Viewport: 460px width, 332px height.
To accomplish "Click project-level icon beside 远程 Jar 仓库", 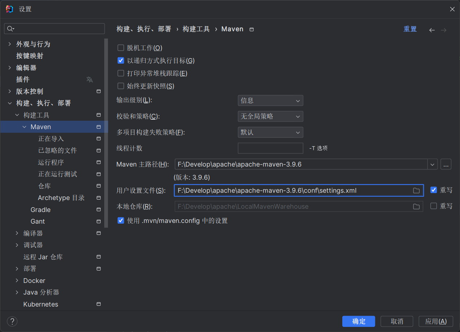I will click(98, 257).
